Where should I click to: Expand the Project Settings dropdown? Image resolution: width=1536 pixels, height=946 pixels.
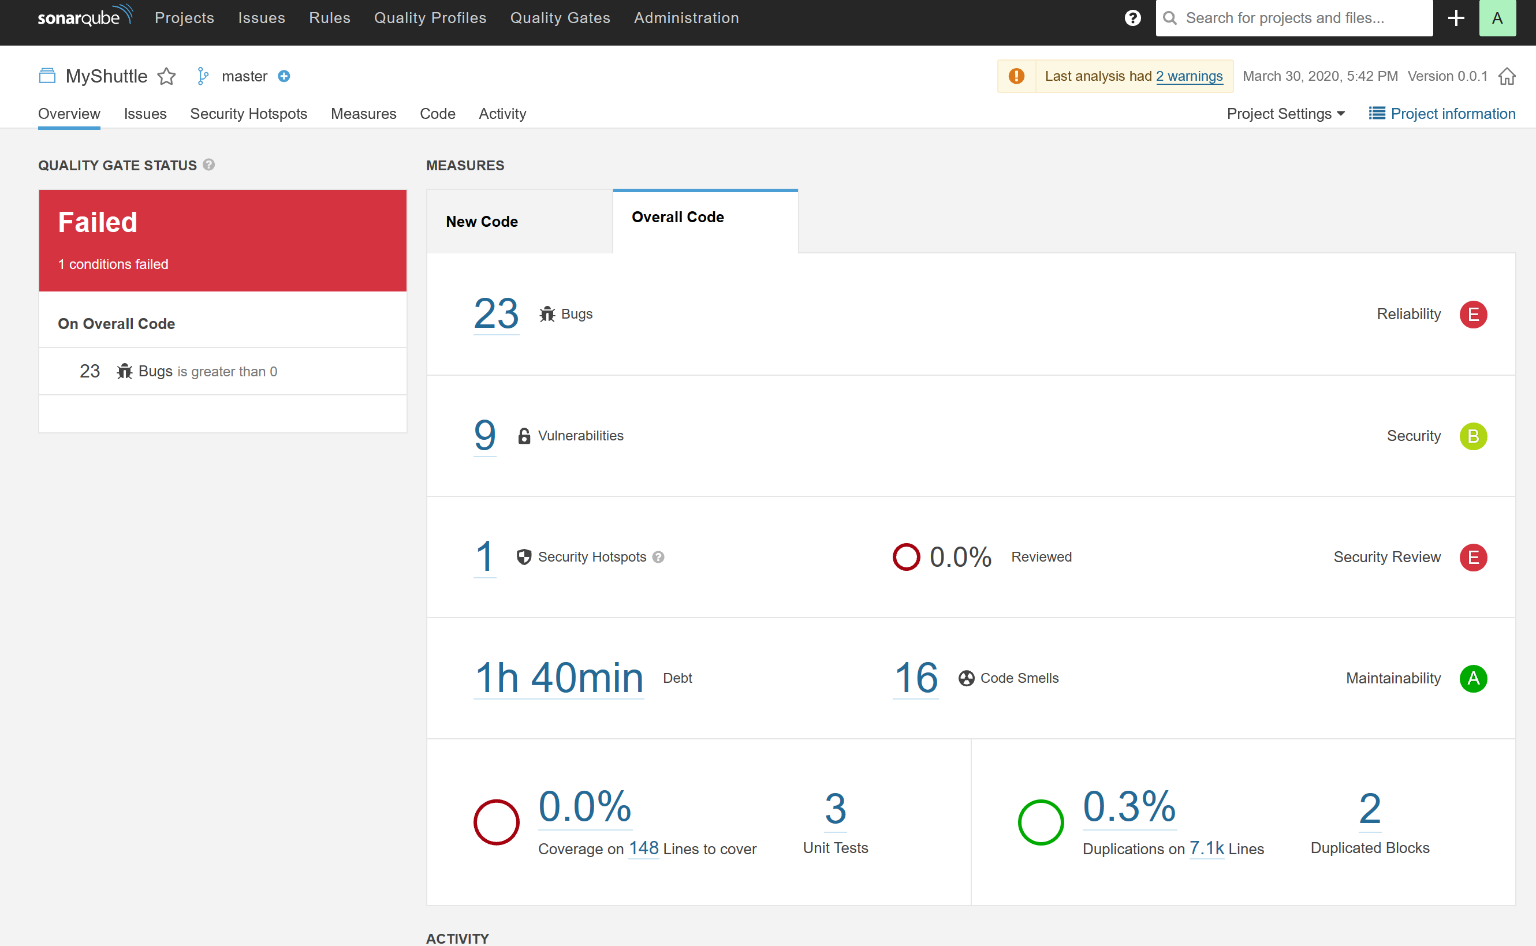1285,114
